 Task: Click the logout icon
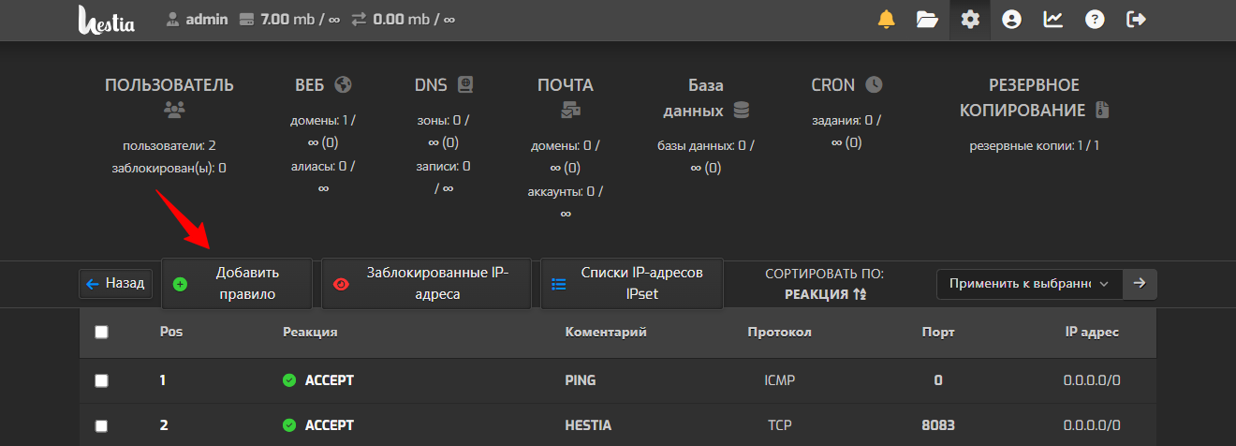pyautogui.click(x=1137, y=19)
